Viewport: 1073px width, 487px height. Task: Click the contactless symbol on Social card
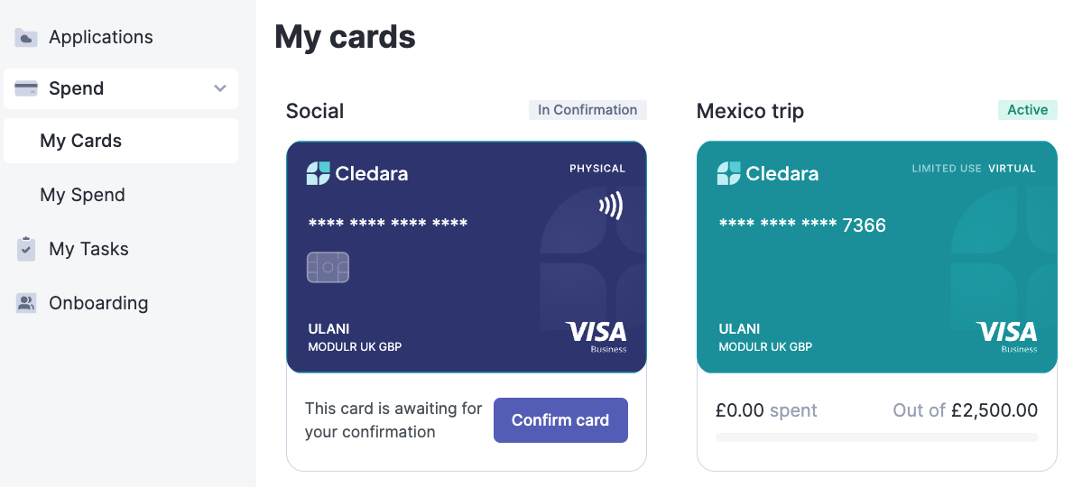pos(611,207)
